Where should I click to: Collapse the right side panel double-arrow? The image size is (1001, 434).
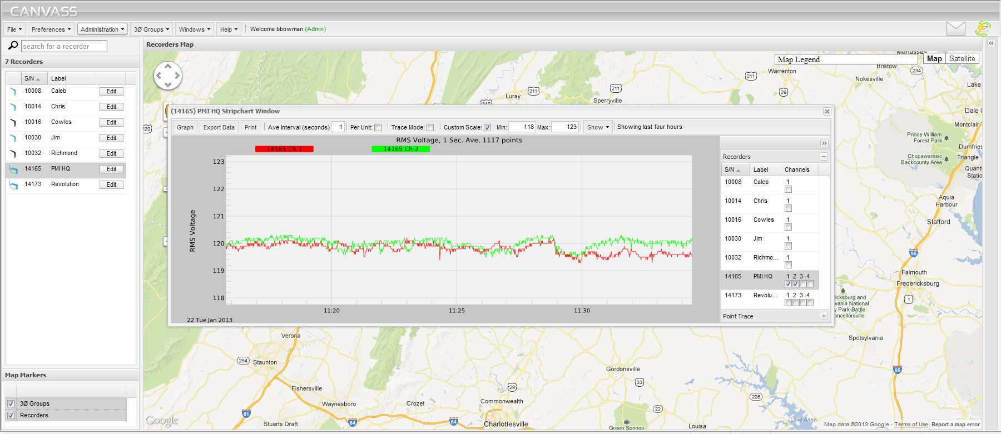click(x=991, y=43)
